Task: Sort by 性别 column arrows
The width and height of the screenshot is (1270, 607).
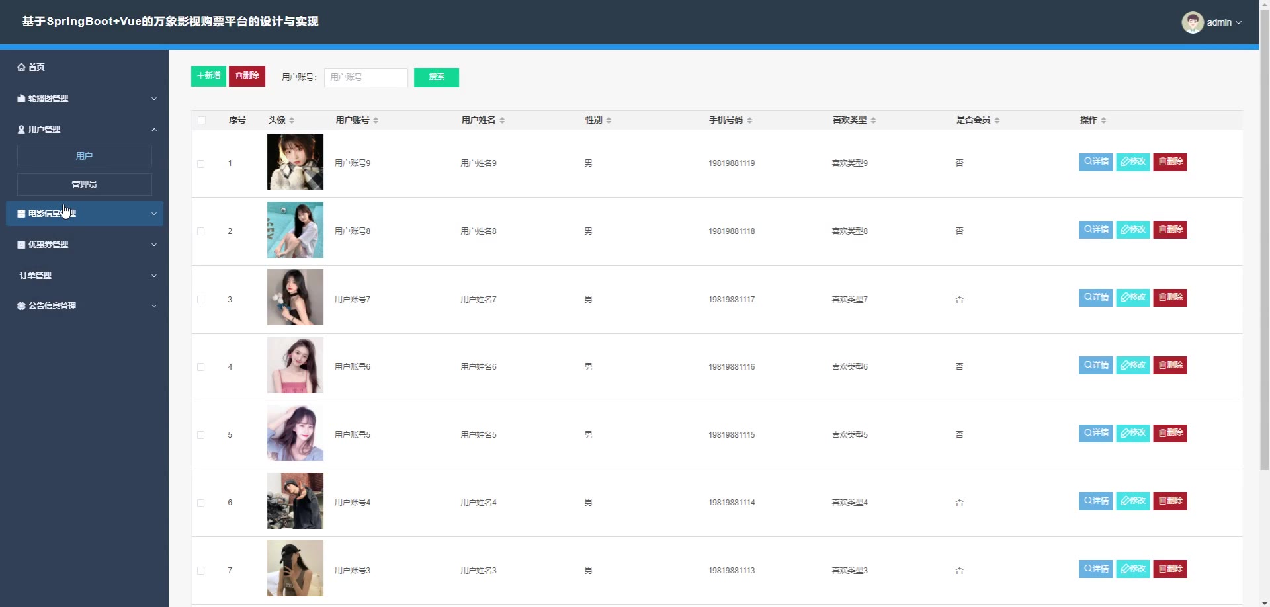Action: (609, 120)
